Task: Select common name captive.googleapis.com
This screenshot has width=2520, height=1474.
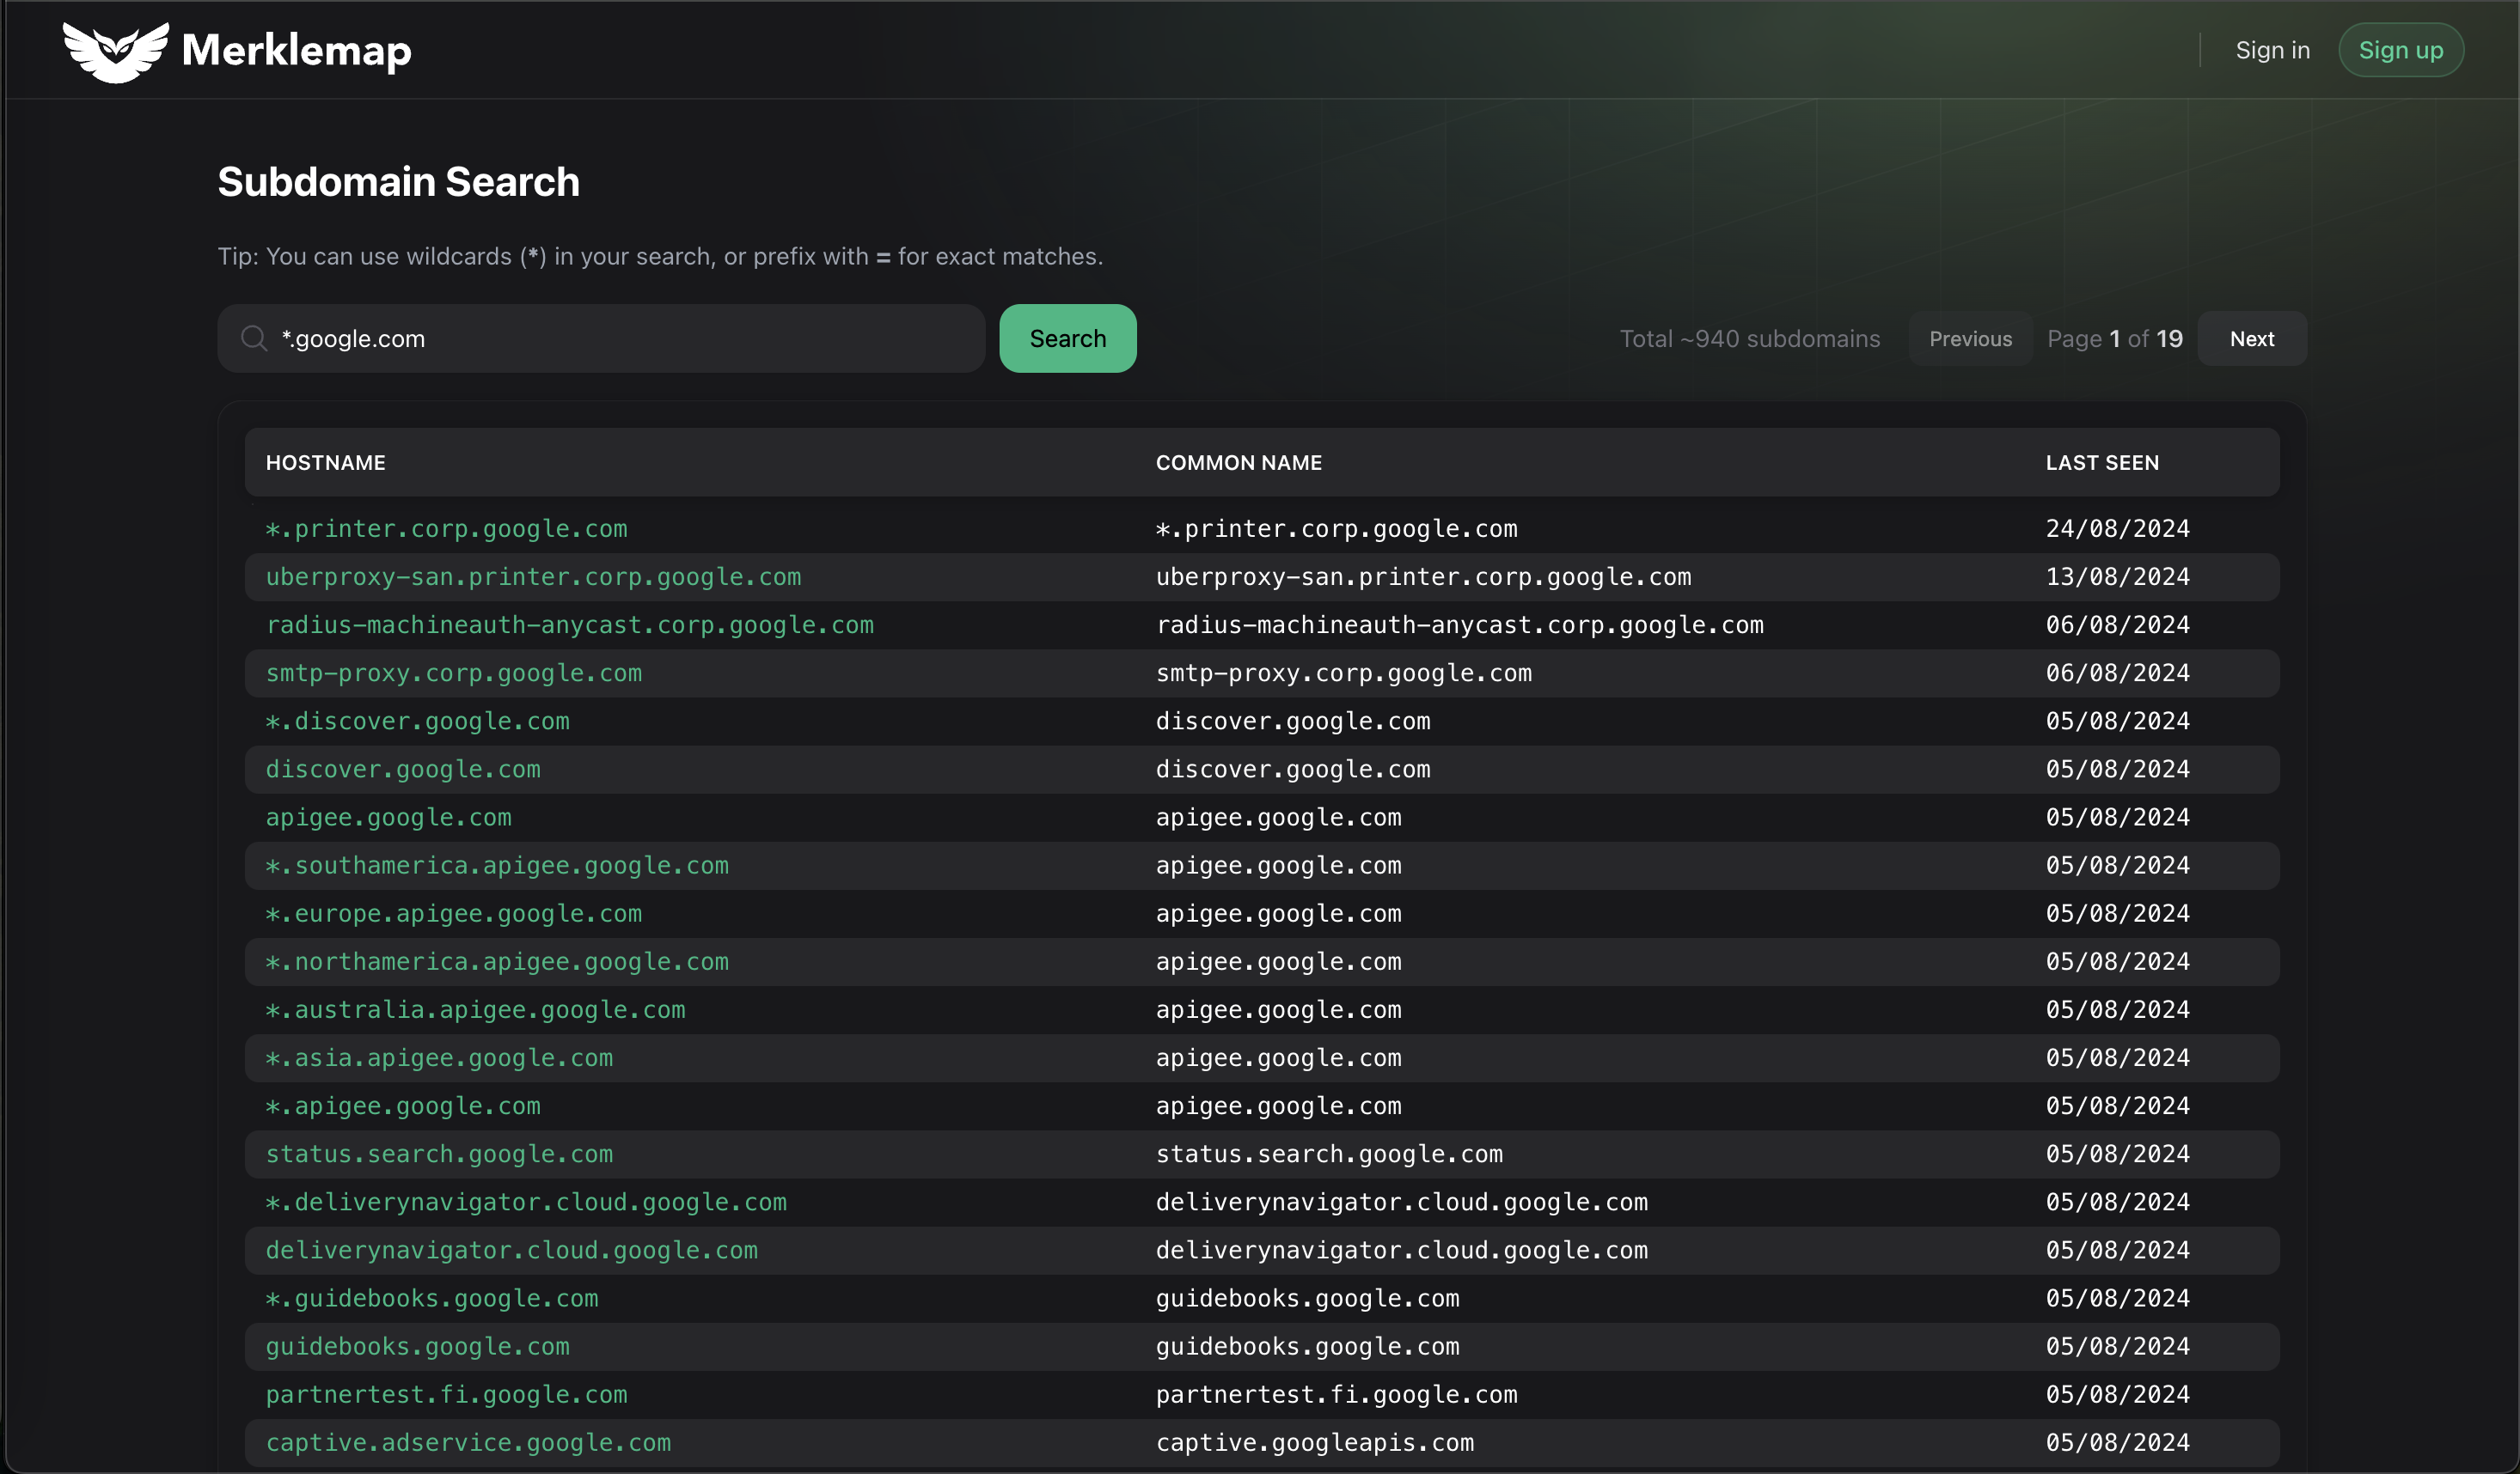Action: pos(1314,1443)
